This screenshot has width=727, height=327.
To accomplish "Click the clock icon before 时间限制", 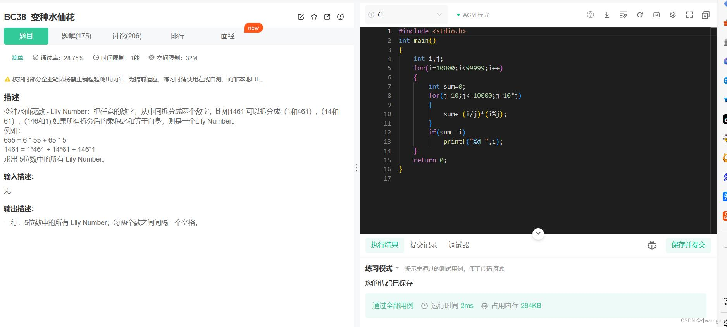I will [96, 57].
